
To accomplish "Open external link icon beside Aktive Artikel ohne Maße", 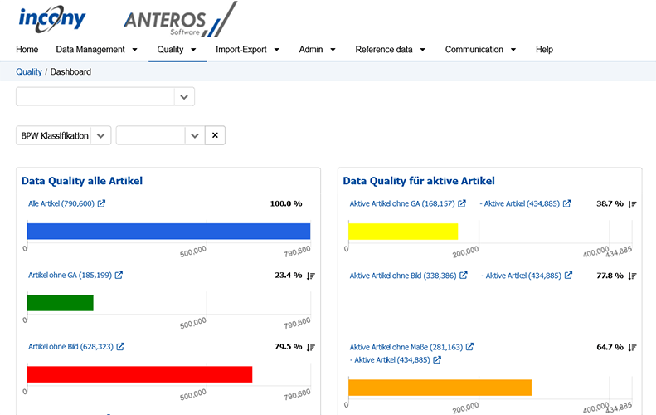I will [470, 347].
